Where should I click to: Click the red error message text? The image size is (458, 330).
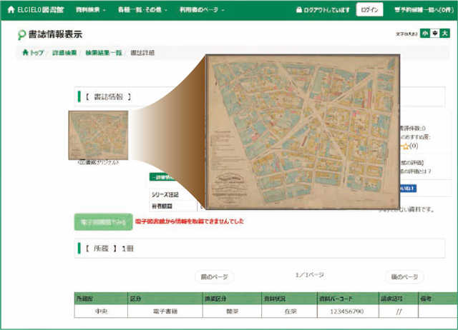coord(189,221)
